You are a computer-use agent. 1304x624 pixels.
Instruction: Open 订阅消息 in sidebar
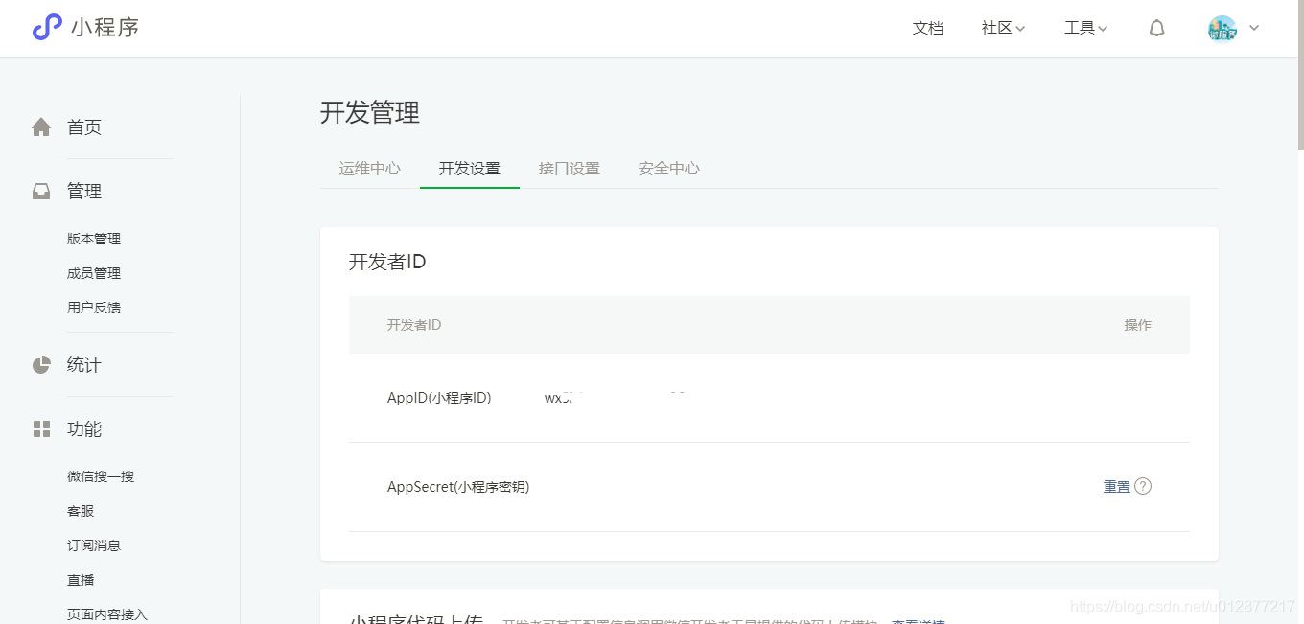point(94,545)
